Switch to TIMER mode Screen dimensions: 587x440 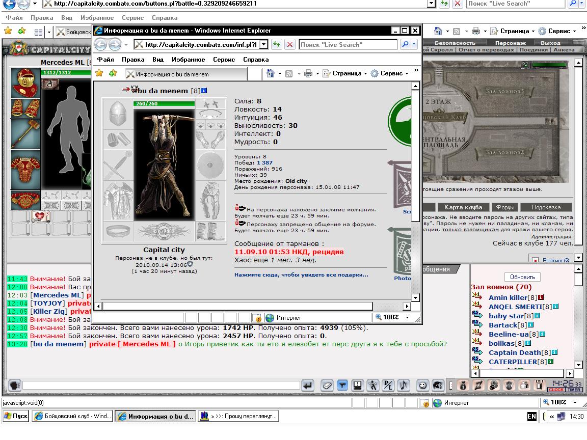(574, 390)
